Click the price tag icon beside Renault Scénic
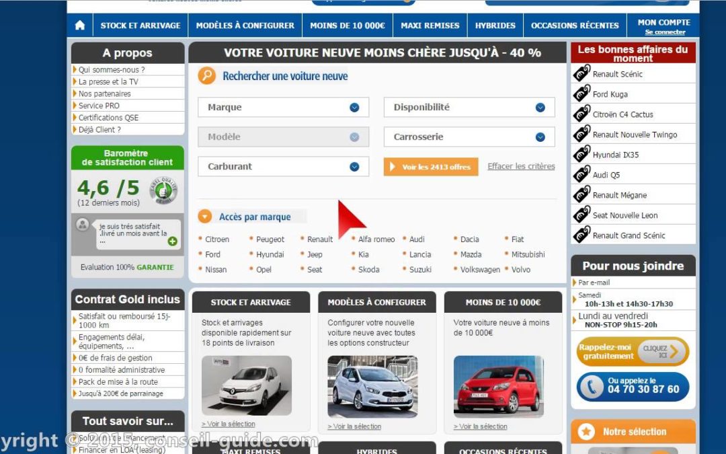This screenshot has width=726, height=454. (581, 73)
